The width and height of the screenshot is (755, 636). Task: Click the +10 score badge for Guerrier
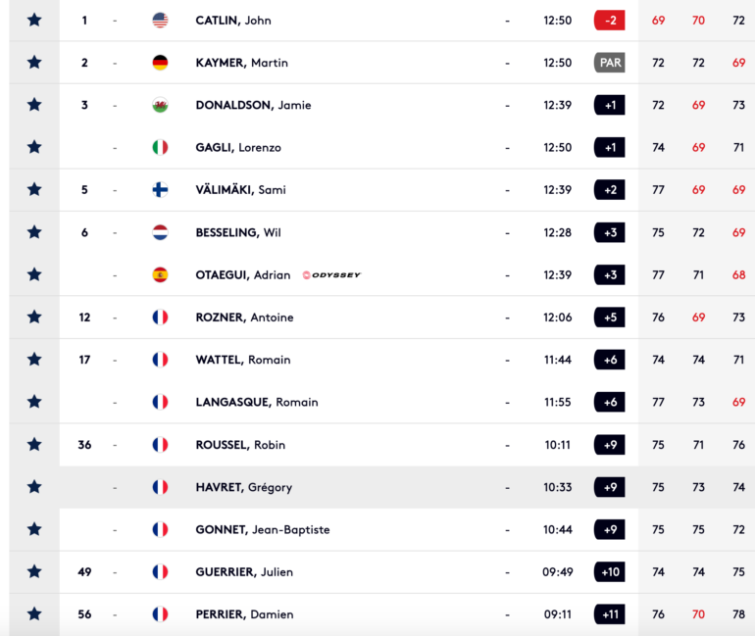click(610, 571)
